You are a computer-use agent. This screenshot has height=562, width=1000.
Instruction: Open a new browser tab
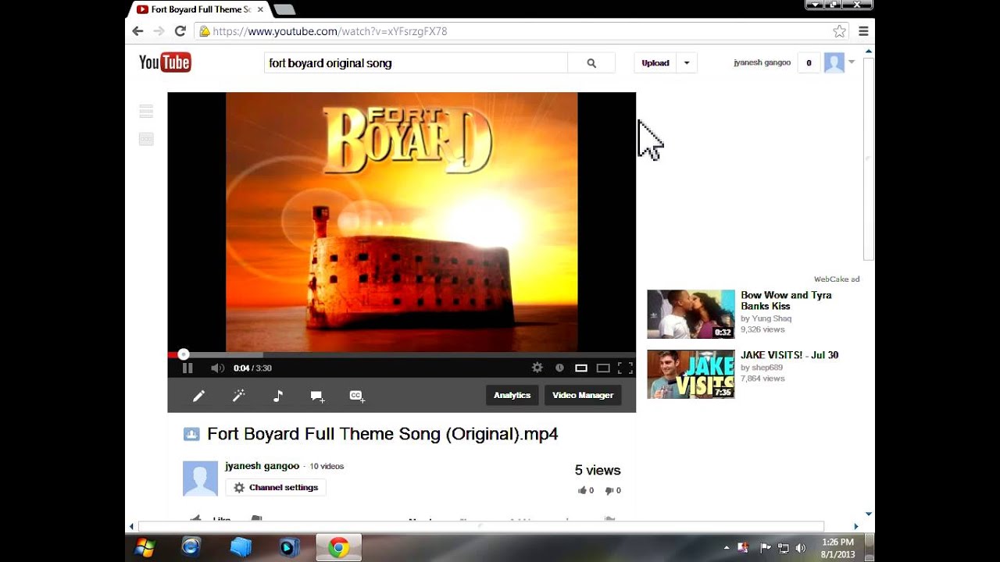pyautogui.click(x=284, y=9)
